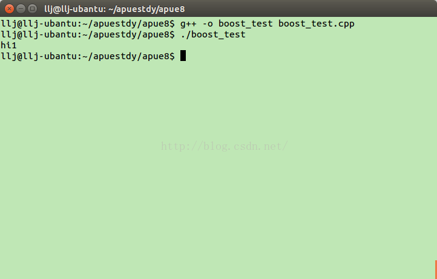This screenshot has width=437, height=279.
Task: Click the hi1 output line
Action: [x=8, y=45]
